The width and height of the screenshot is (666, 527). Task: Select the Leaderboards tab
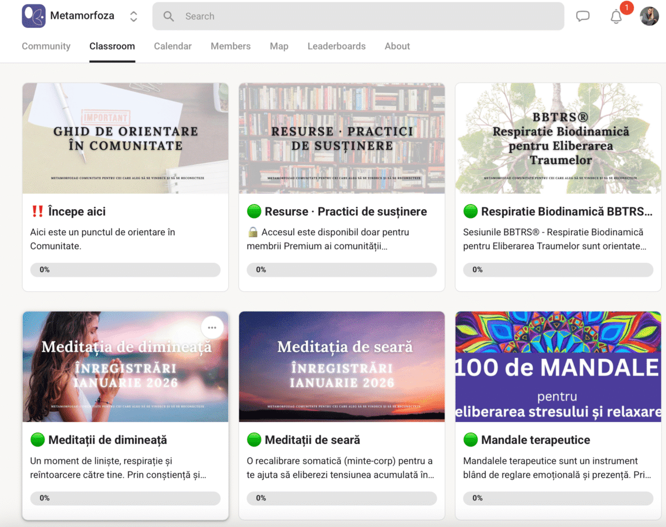click(x=336, y=46)
